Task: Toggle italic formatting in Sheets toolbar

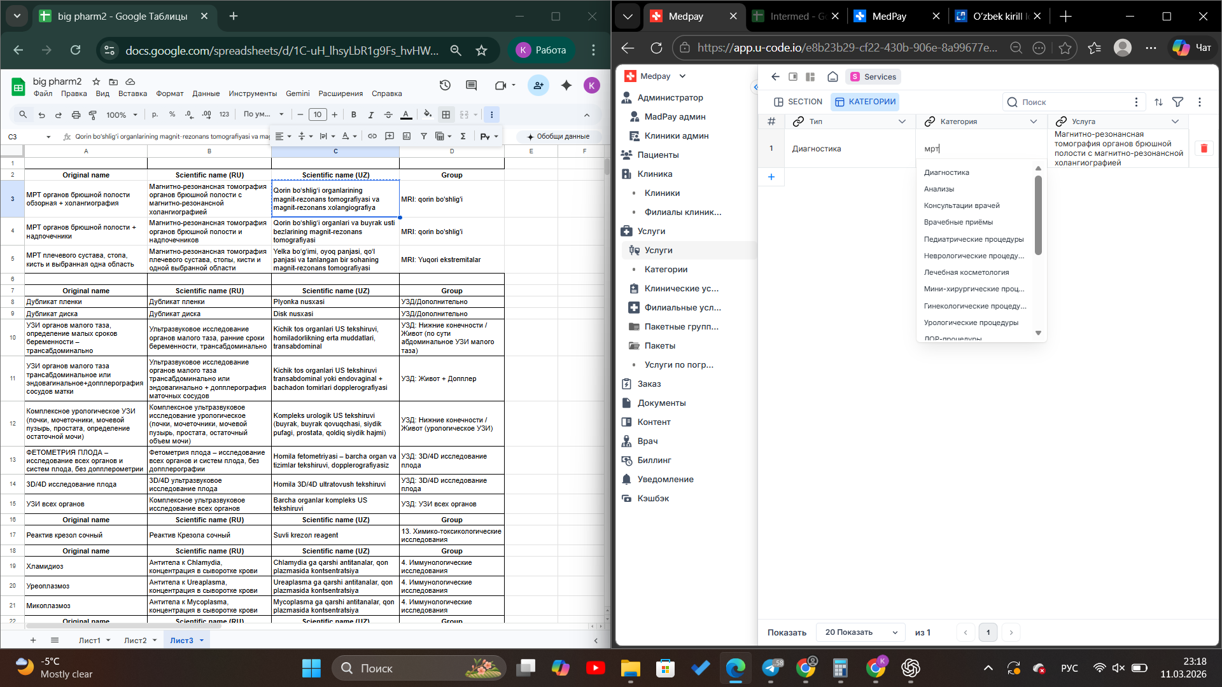Action: click(x=371, y=114)
